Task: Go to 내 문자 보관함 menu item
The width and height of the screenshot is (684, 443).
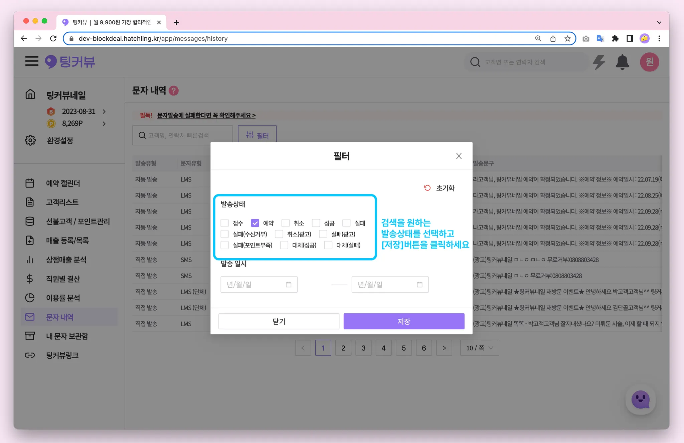Action: 67,336
